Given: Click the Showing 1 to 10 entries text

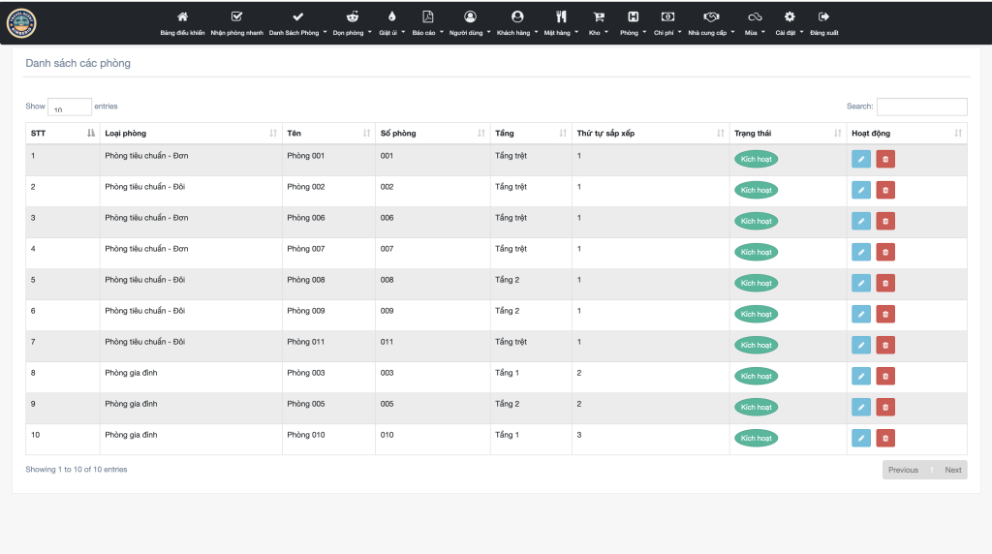Looking at the screenshot, I should point(76,470).
